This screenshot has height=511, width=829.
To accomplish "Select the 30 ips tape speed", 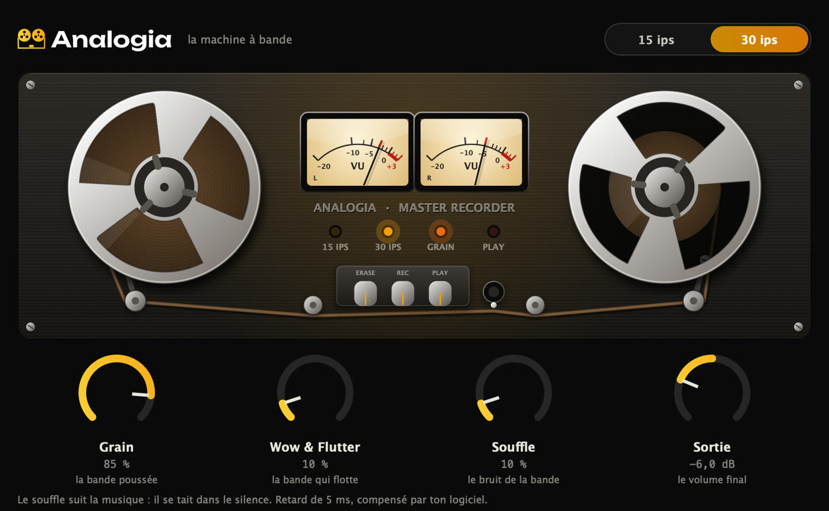I will [x=759, y=40].
